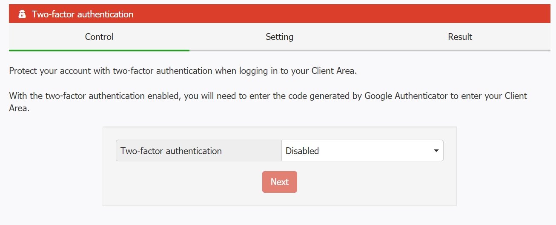Click the 'Protect your account' paragraph
This screenshot has height=225, width=556.
(x=183, y=71)
